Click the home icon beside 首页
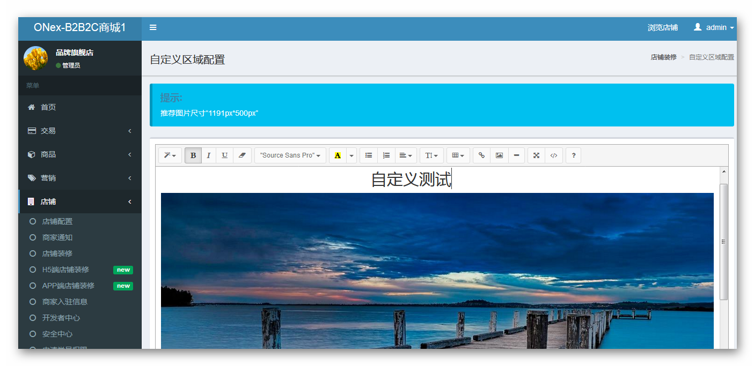This screenshot has height=366, width=754. pyautogui.click(x=32, y=107)
